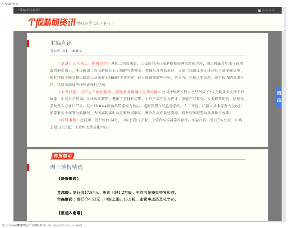The image size is (296, 228).
Task: Click the 周三情报精选 heading
Action: pos(66,167)
